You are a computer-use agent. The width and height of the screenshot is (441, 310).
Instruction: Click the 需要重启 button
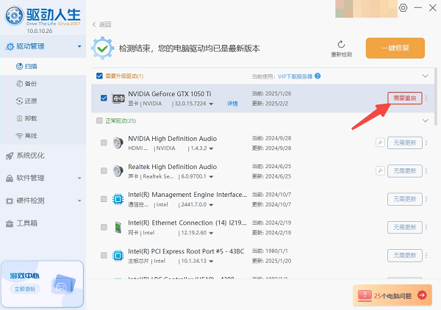click(404, 98)
